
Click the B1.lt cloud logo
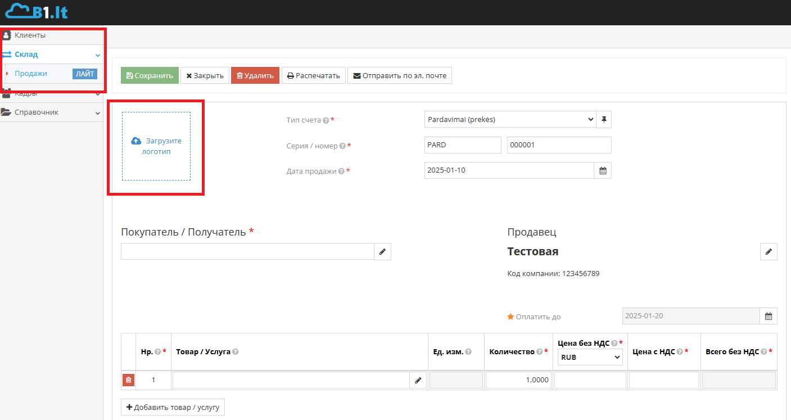point(37,11)
